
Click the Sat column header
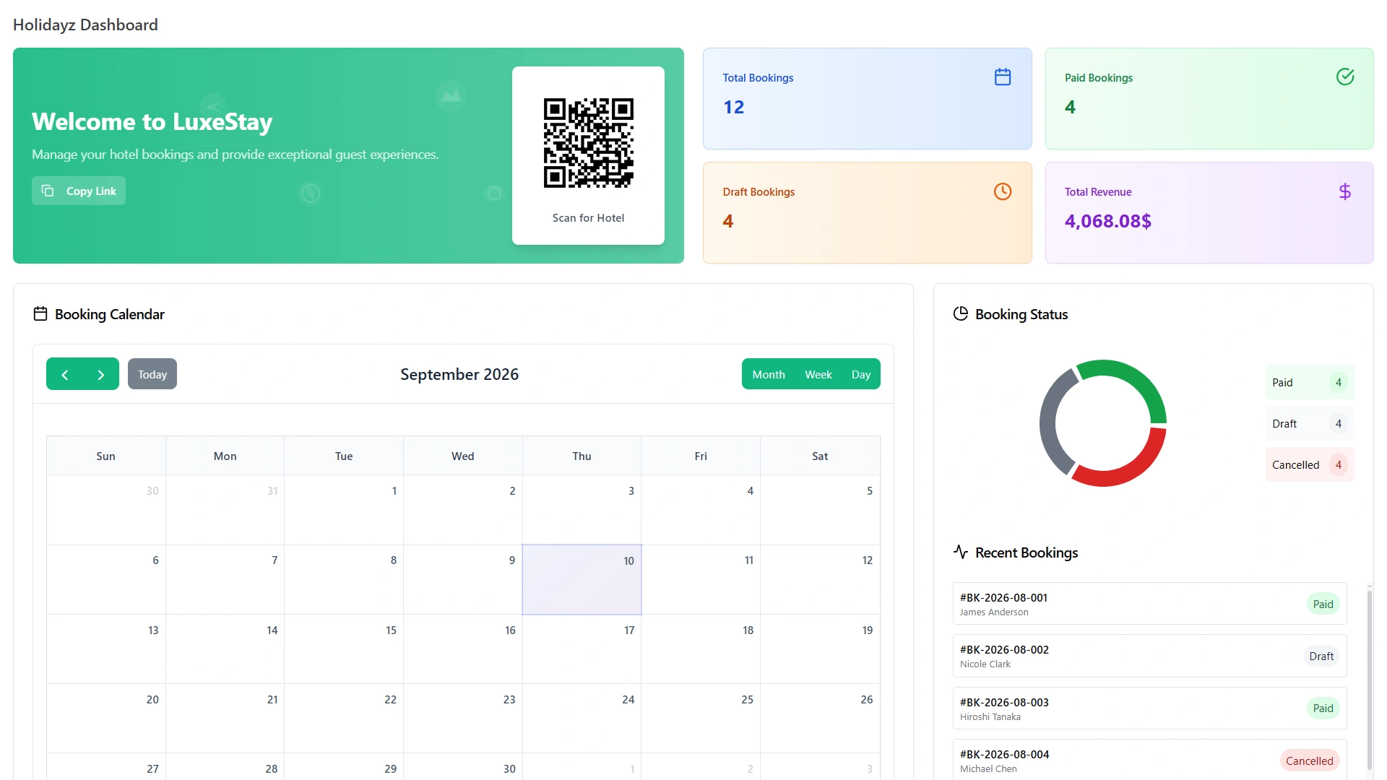click(x=820, y=456)
